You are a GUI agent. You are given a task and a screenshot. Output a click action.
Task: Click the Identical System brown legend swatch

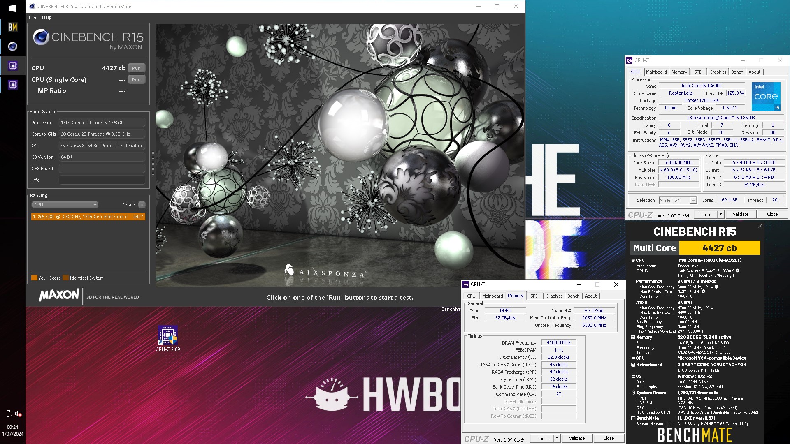point(65,278)
